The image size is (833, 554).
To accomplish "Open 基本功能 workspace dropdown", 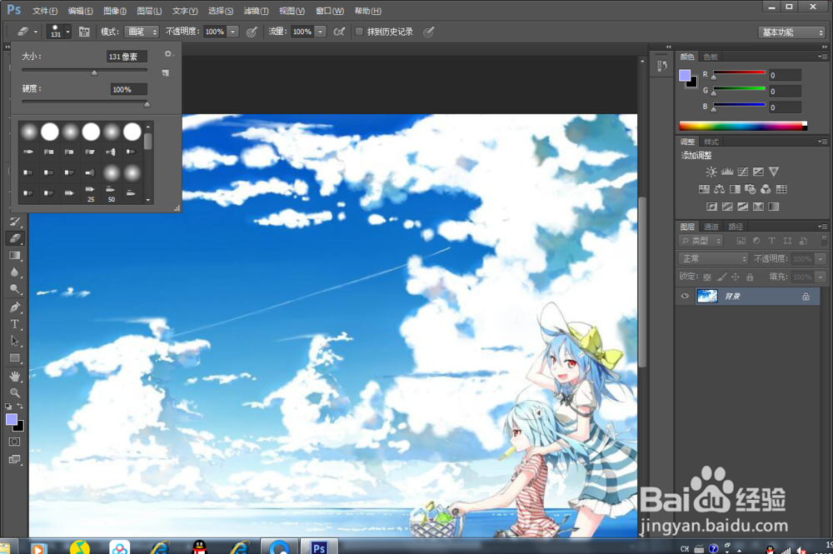I will 791,32.
